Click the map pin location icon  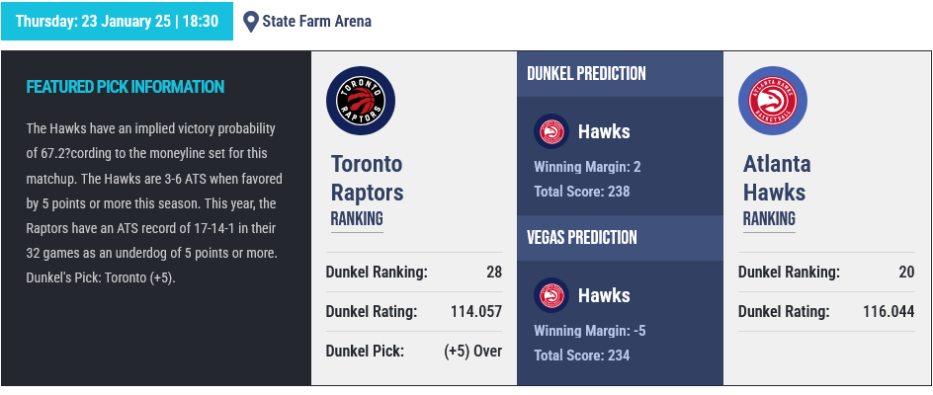[x=251, y=22]
